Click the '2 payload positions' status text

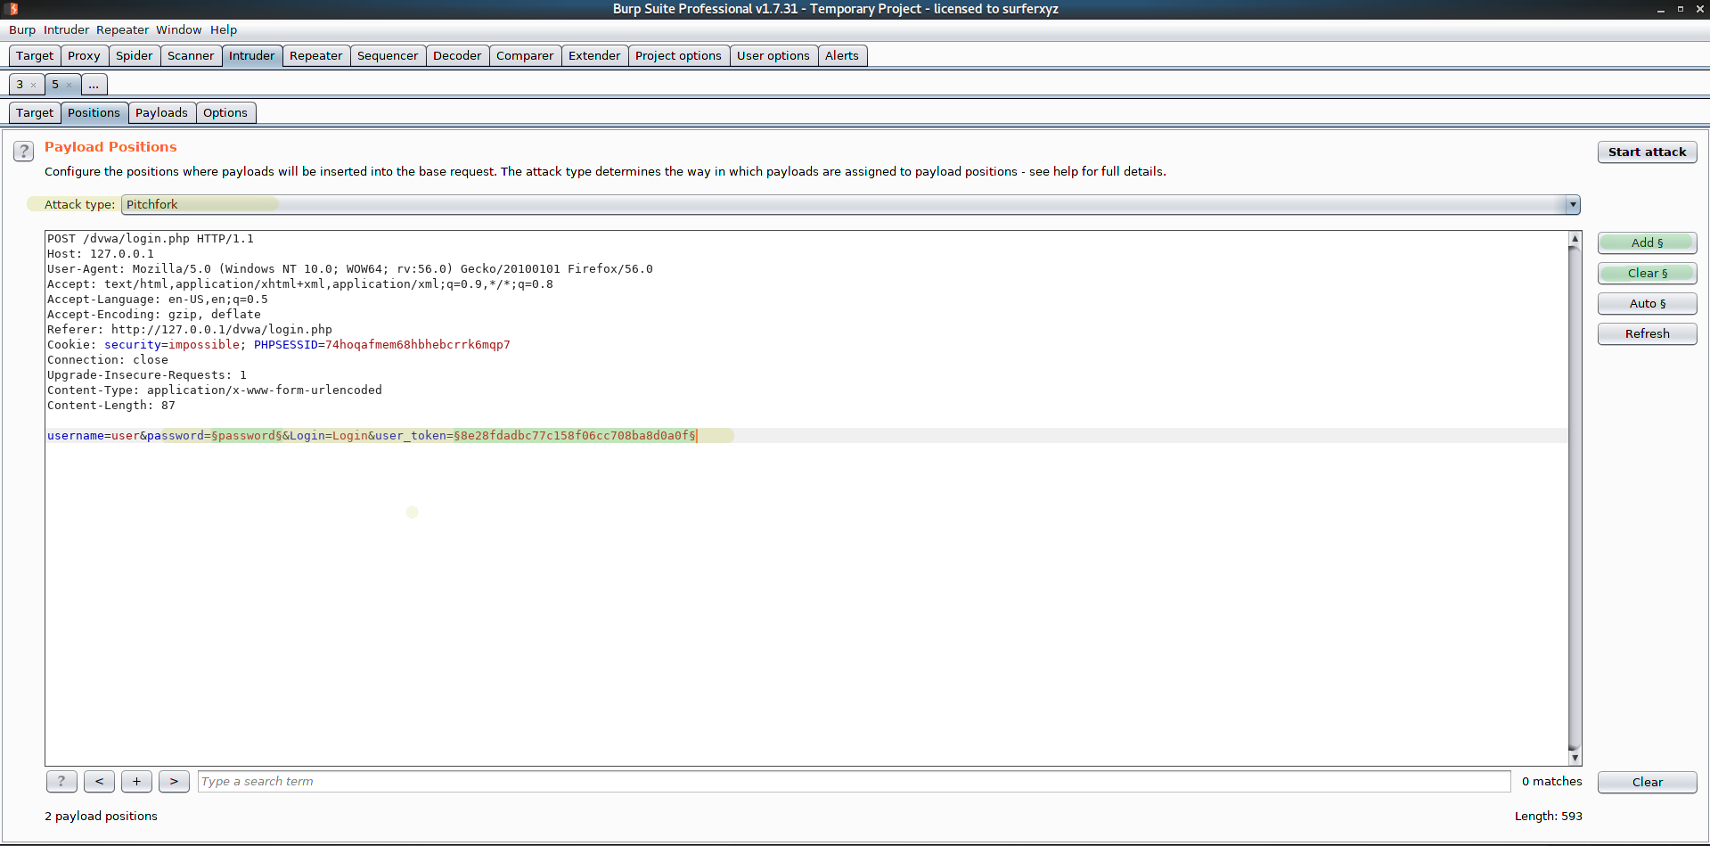point(101,817)
